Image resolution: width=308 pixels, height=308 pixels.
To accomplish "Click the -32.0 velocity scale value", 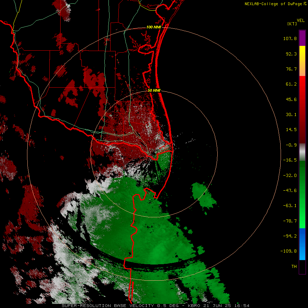I will tap(290, 176).
